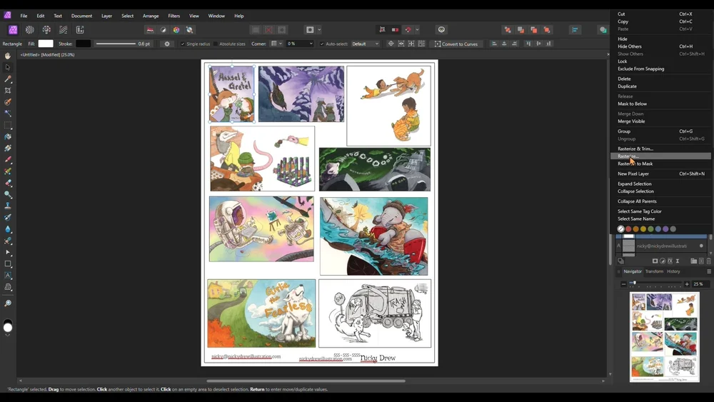Click the white Fill color swatch
Image resolution: width=714 pixels, height=402 pixels.
click(46, 44)
